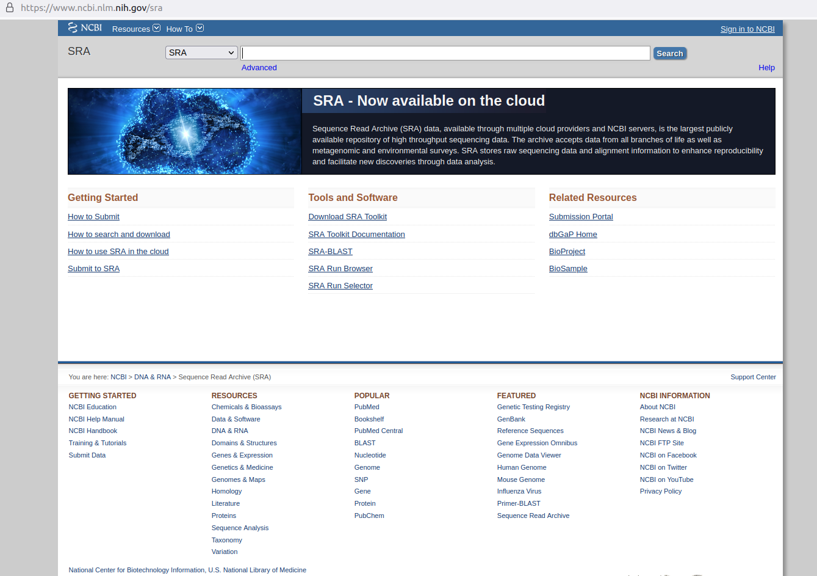Screen dimensions: 817x576
Task: Open Domains & Structures link
Action: coord(244,443)
